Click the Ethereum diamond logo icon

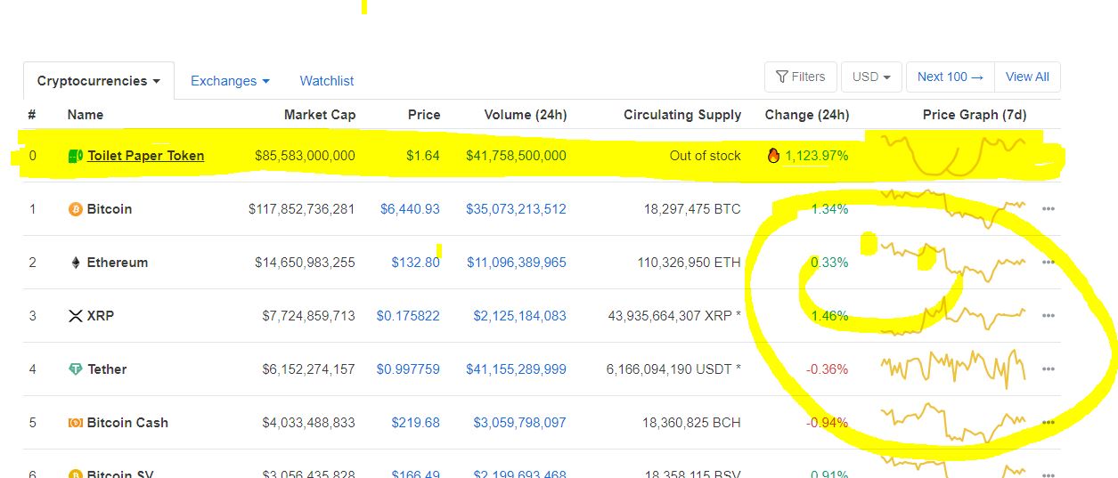tap(76, 263)
